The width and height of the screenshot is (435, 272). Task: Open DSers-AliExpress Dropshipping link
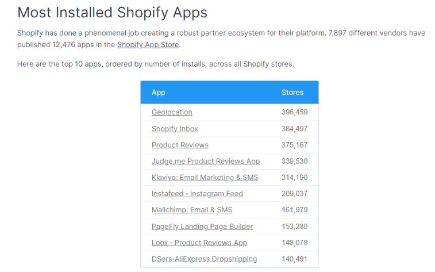[x=204, y=259]
